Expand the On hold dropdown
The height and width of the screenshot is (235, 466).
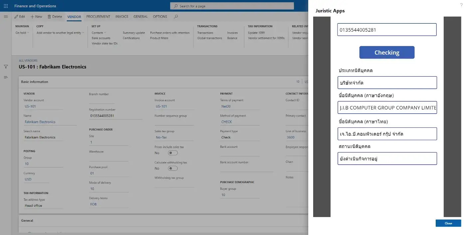point(22,33)
